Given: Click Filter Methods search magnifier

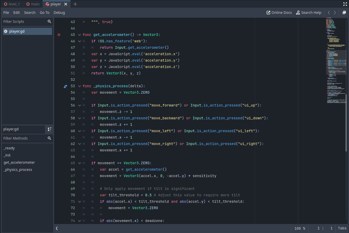Looking at the screenshot, I should [x=49, y=138].
